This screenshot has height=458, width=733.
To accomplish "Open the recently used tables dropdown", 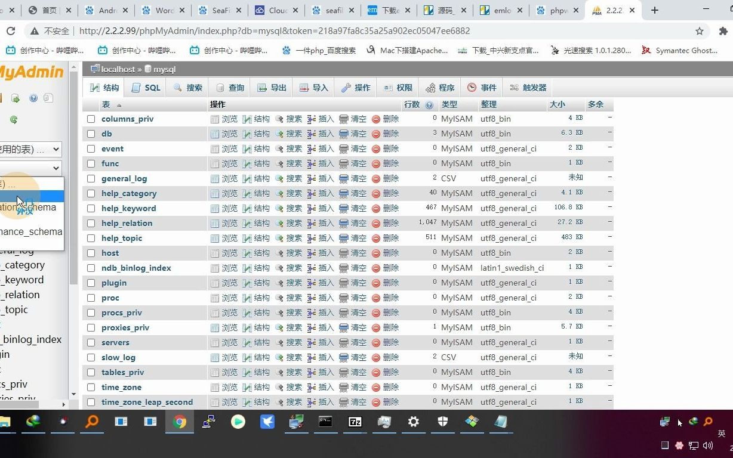I will 30,149.
